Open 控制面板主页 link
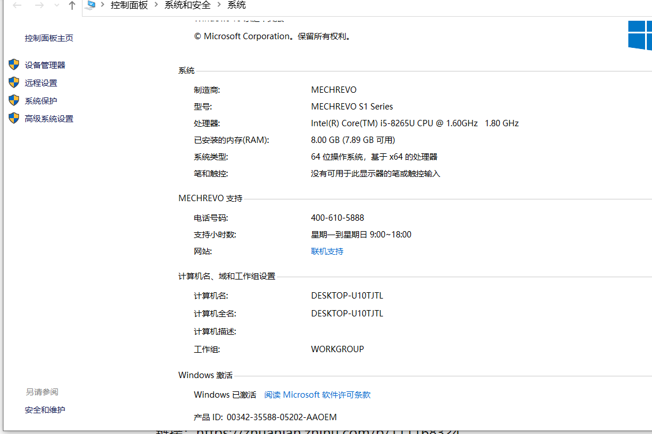 (49, 38)
